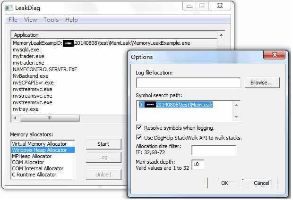Screen dimensions: 293x200
Task: Open the View menu
Action: (x=30, y=20)
